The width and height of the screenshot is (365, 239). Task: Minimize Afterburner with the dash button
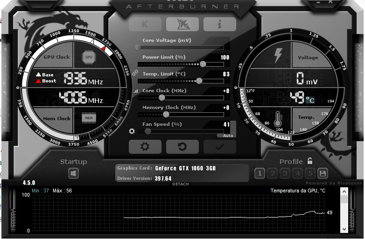click(x=318, y=2)
